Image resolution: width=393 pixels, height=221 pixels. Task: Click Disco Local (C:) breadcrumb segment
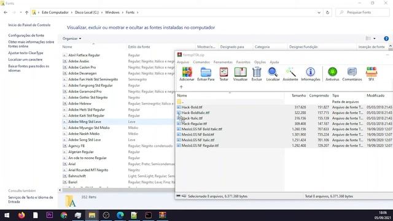(87, 12)
